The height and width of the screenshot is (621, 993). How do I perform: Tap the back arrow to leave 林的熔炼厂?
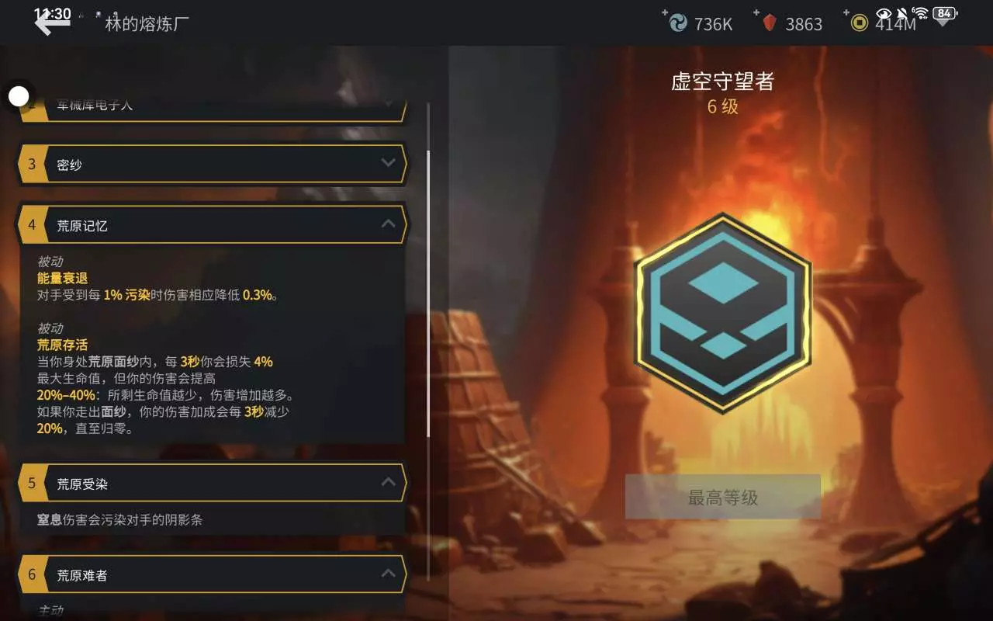click(x=53, y=23)
